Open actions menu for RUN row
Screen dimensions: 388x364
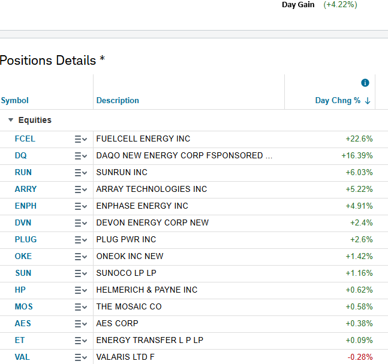(x=81, y=173)
